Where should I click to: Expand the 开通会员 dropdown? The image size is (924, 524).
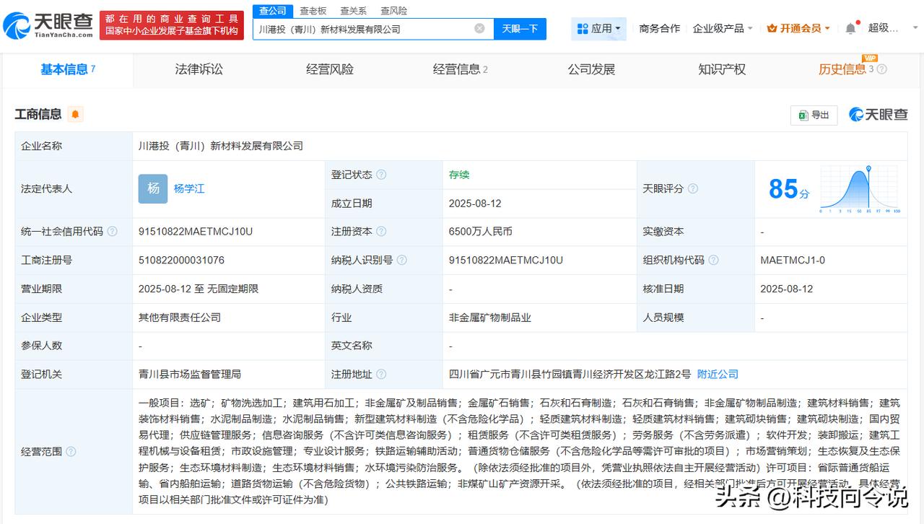(798, 28)
